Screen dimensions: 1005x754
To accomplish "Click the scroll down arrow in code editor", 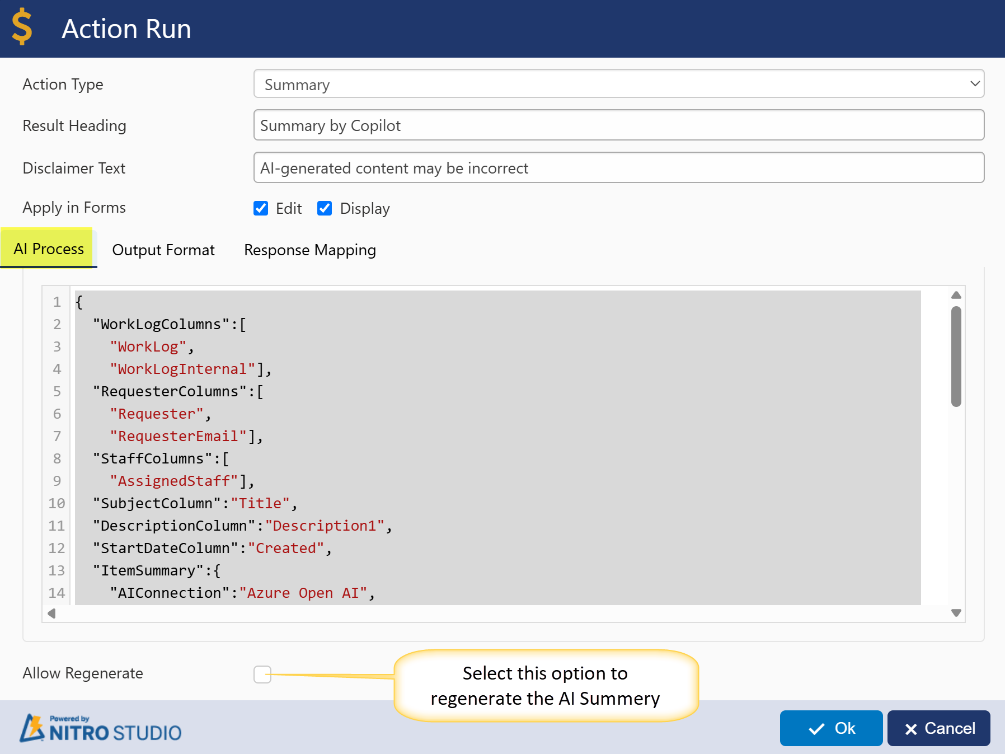I will coord(956,613).
